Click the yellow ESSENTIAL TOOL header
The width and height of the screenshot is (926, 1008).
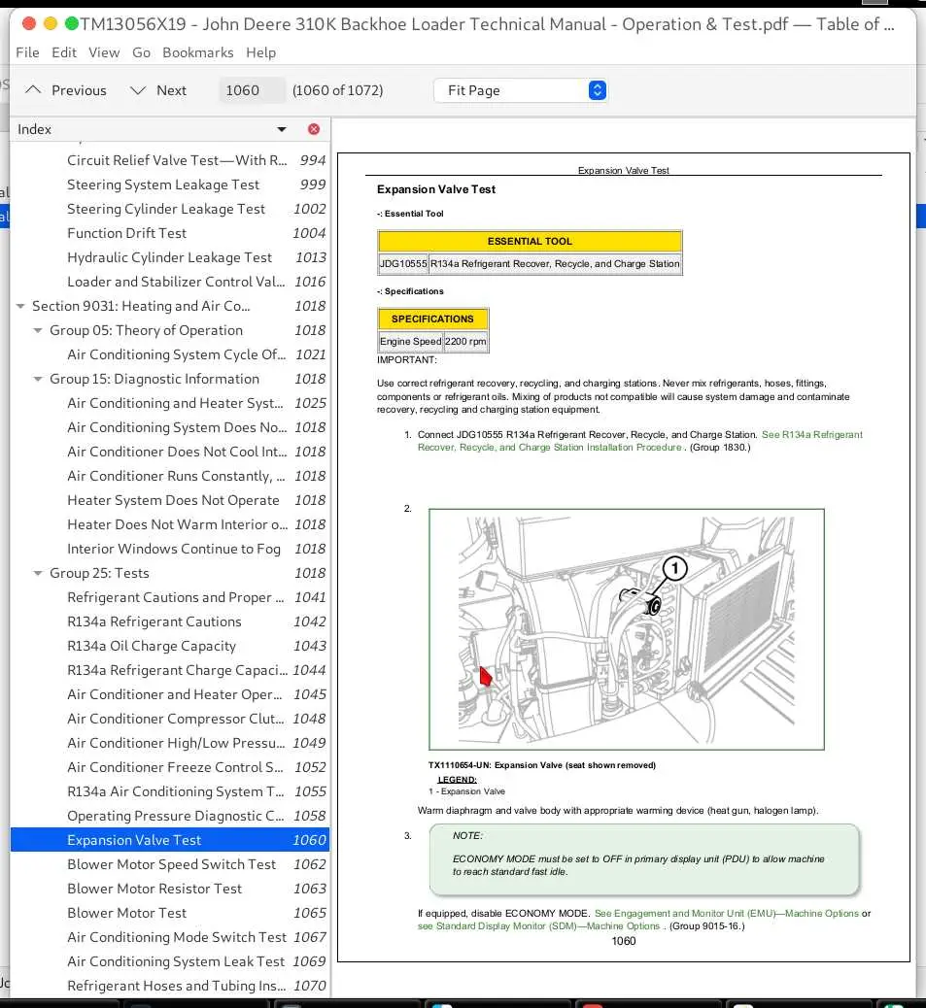point(530,241)
